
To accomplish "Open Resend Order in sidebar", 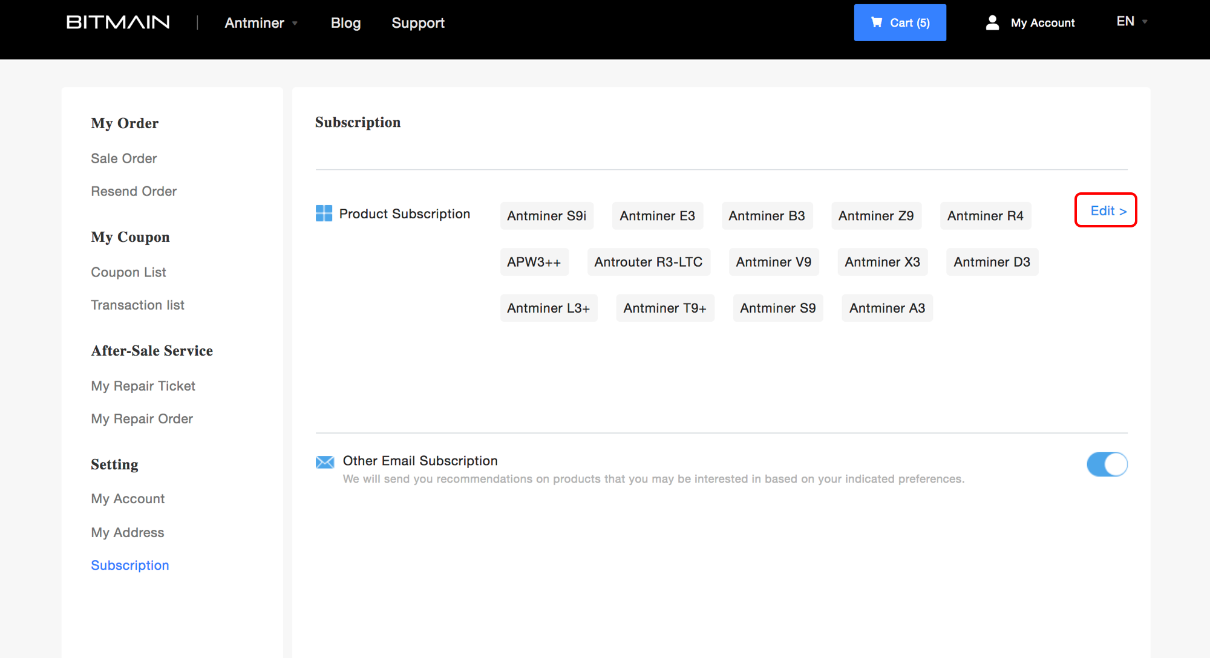I will pos(134,191).
